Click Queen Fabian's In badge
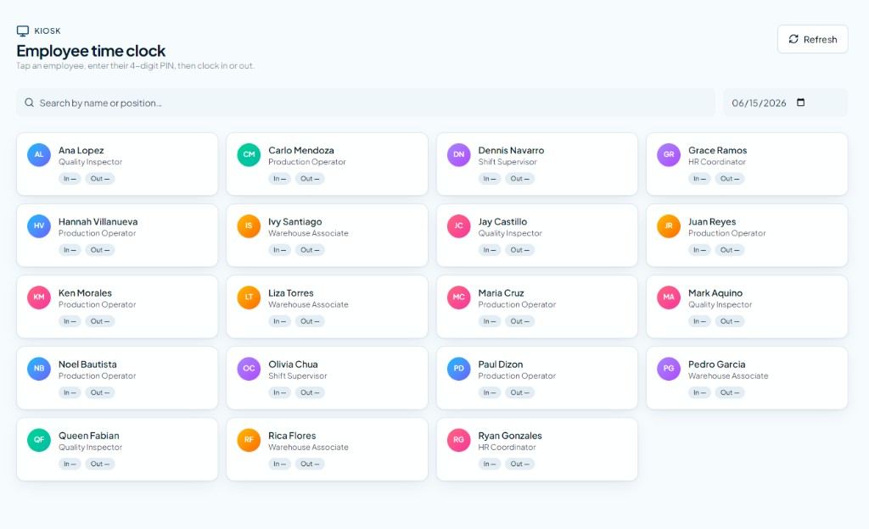 [70, 465]
